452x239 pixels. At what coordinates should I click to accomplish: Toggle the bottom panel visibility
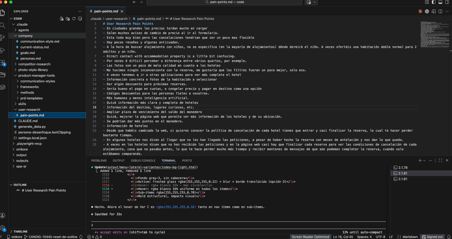point(440,2)
